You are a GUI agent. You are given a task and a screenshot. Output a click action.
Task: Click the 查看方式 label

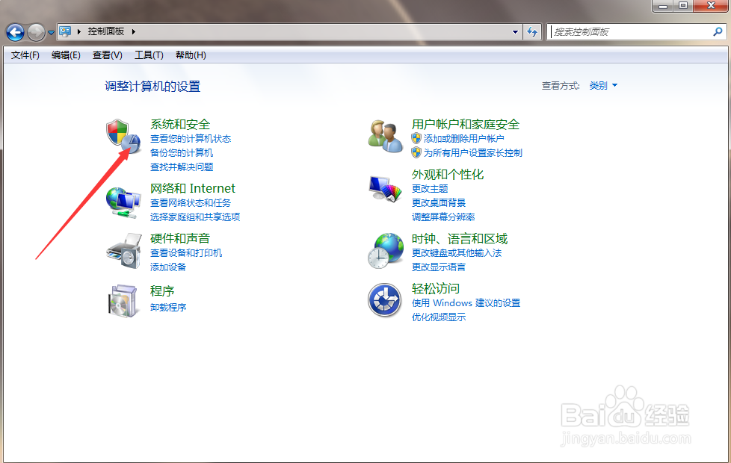click(561, 86)
